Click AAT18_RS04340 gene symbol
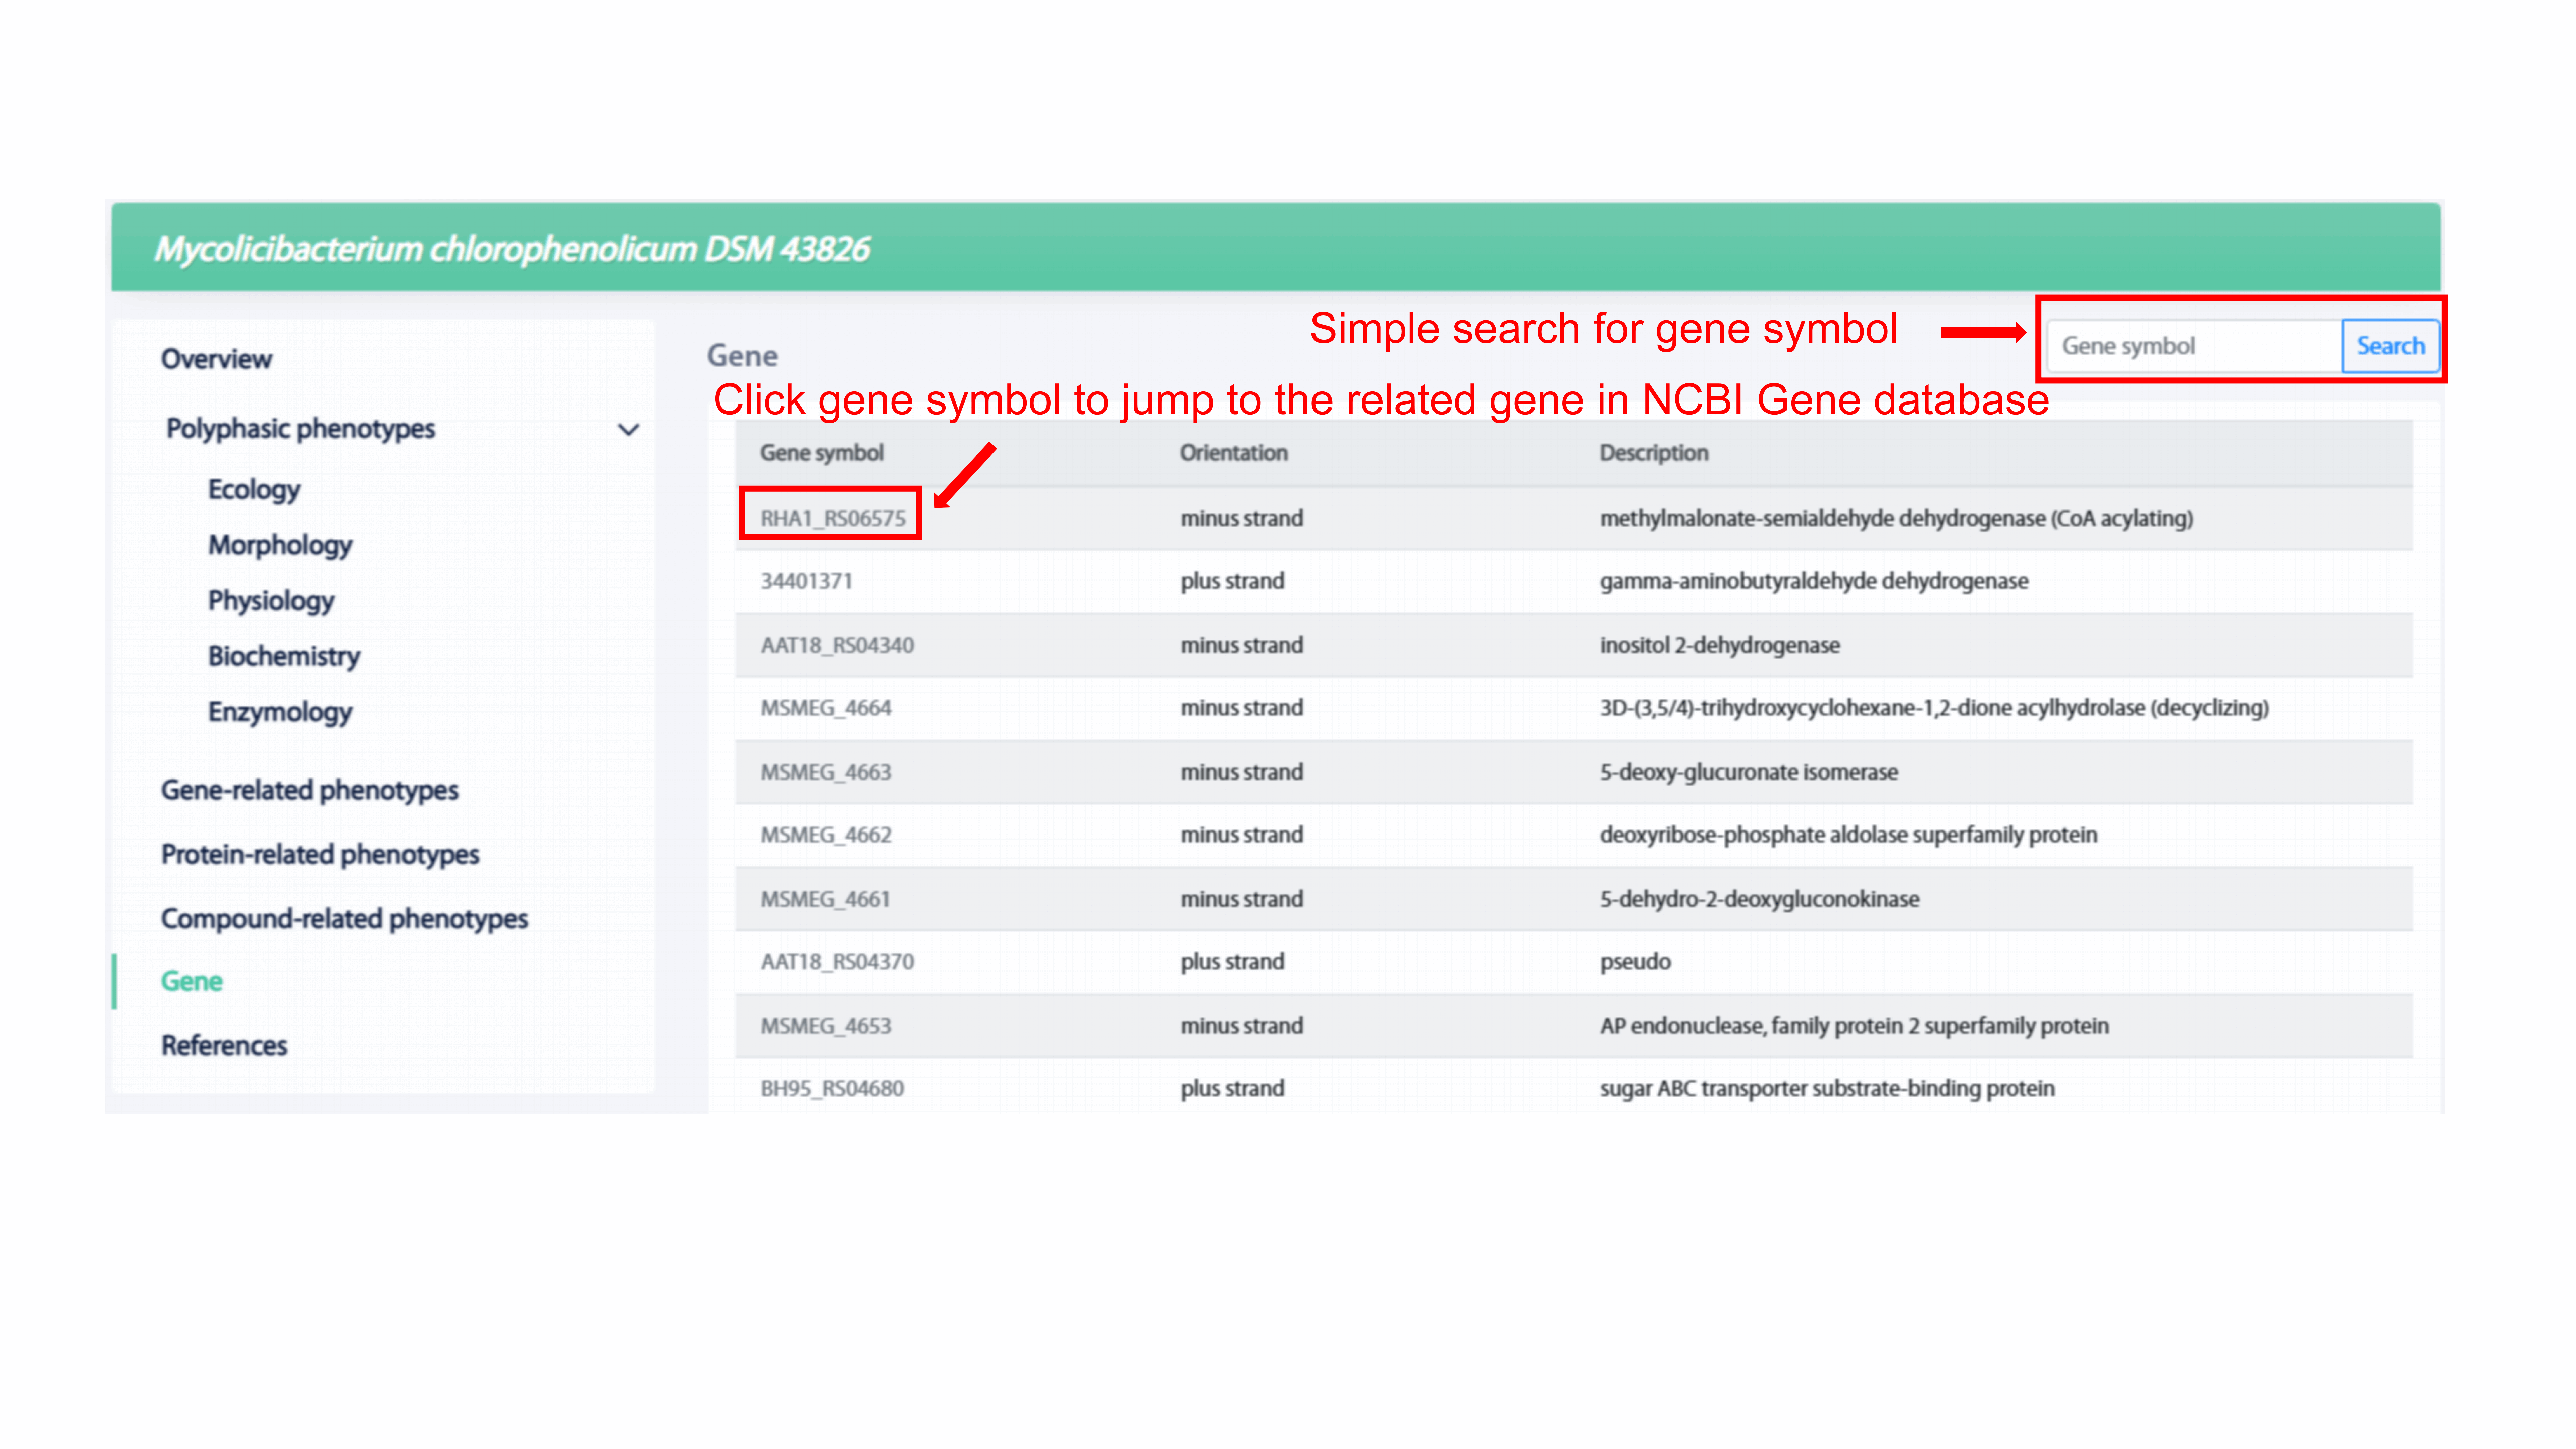This screenshot has height=1449, width=2576. [837, 645]
